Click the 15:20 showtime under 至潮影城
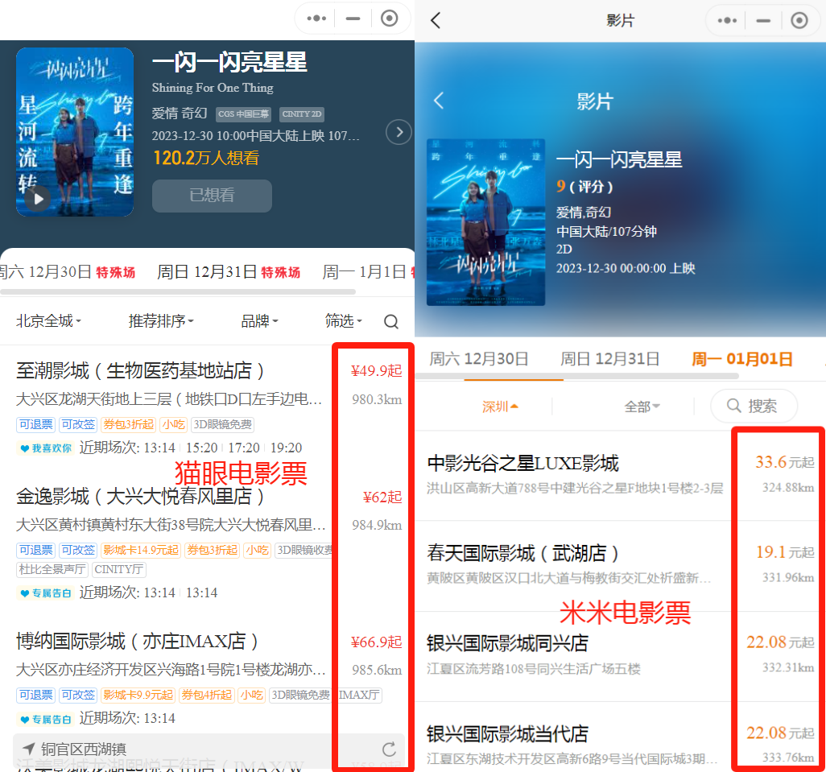This screenshot has width=826, height=772. click(202, 448)
